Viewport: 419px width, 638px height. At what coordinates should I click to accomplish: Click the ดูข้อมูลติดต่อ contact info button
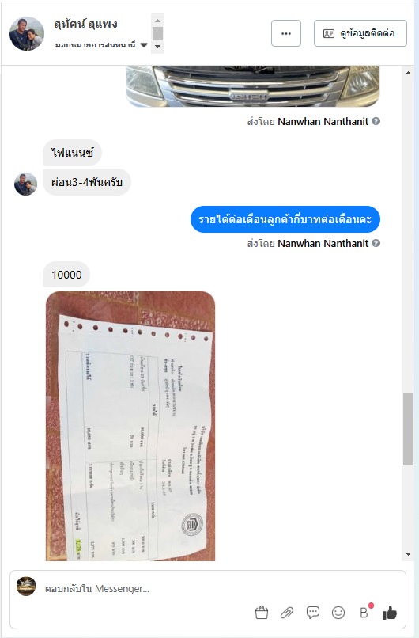(360, 33)
